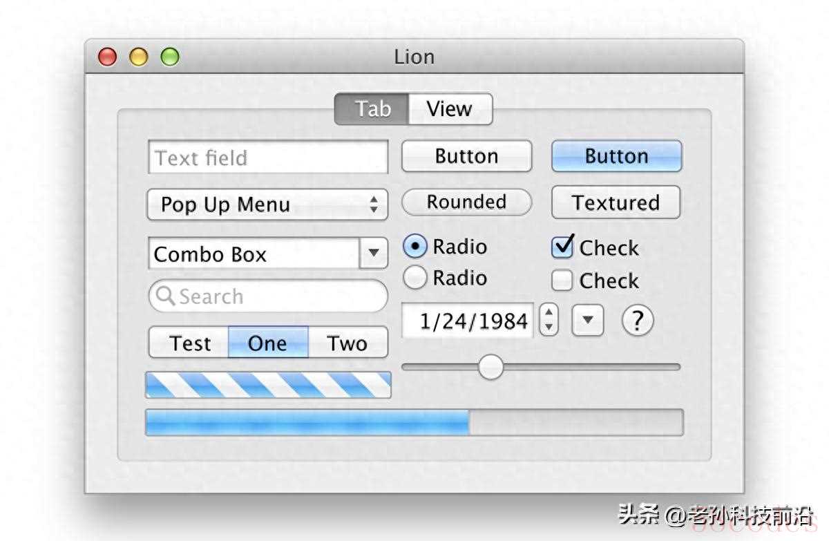Viewport: 829px width, 541px height.
Task: Click the horizontal slider knob
Action: coord(491,367)
